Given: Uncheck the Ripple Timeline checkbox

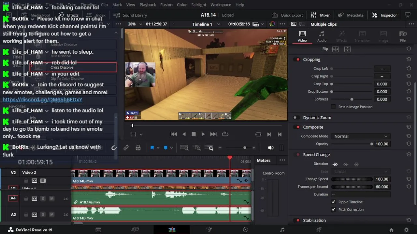Looking at the screenshot, I should click(333, 202).
